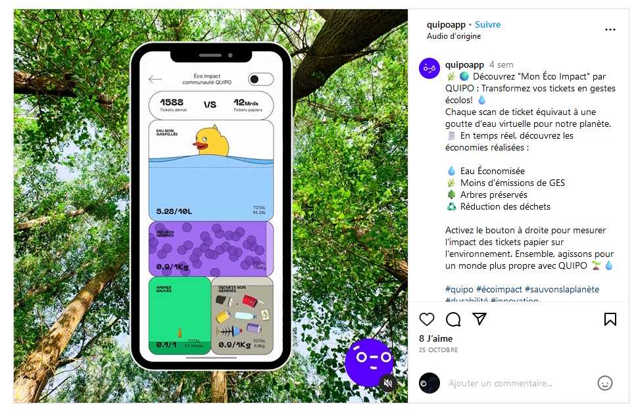Like the post with the heart icon

point(427,319)
